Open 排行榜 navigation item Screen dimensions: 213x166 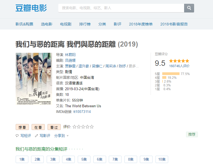(85, 24)
